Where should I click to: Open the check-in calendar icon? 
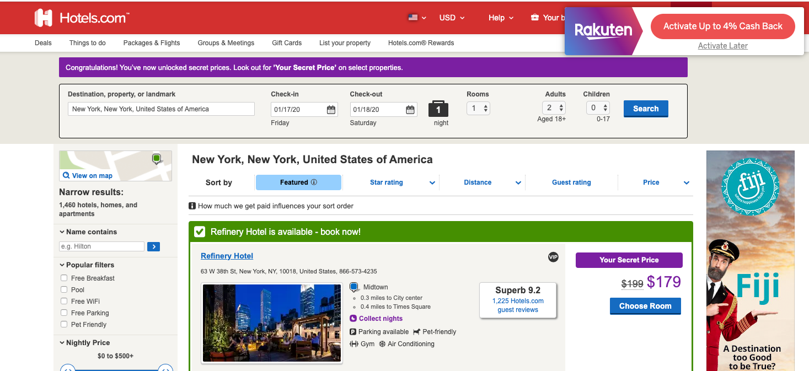[331, 109]
